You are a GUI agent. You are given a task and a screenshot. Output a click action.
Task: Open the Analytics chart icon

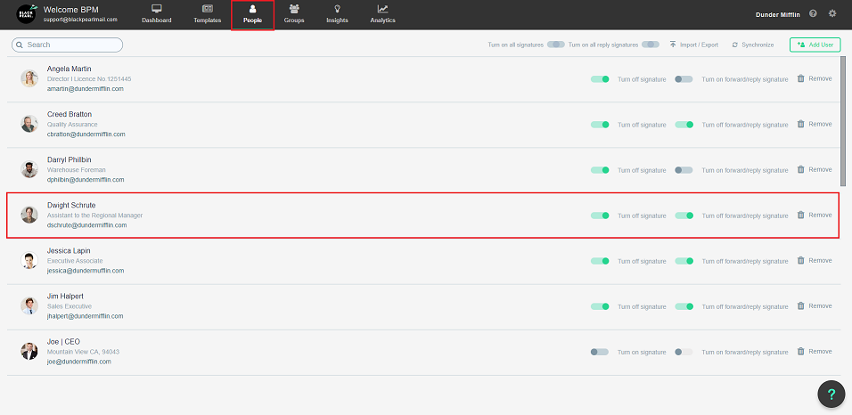pyautogui.click(x=382, y=9)
